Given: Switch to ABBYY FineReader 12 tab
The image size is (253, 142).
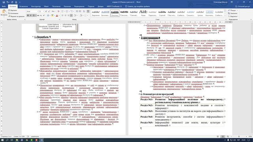Looking at the screenshot, I should point(114,7).
